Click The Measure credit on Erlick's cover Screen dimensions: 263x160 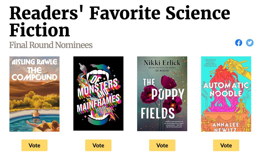coord(162,71)
